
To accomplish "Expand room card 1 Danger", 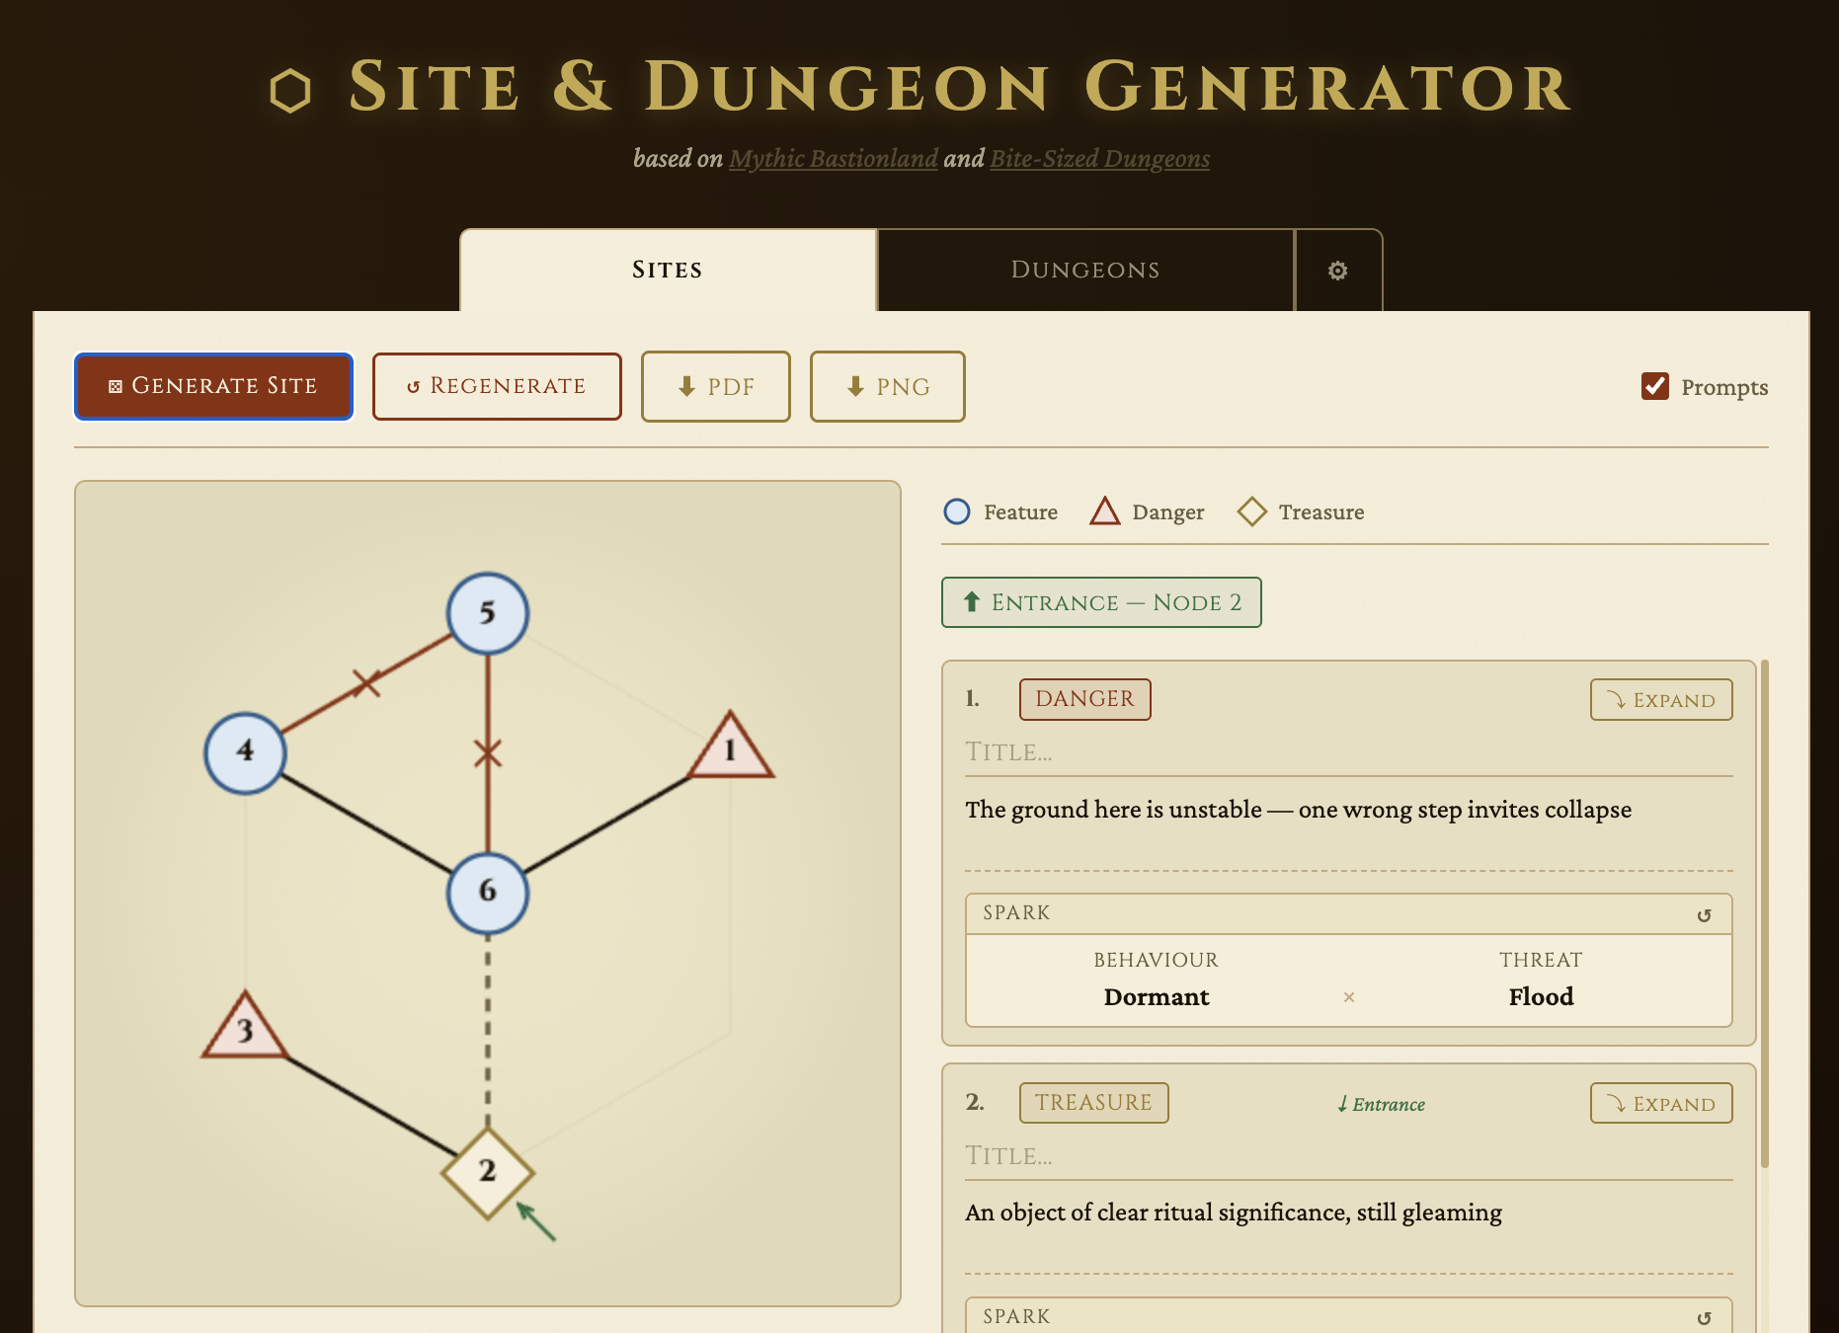I will [x=1661, y=700].
